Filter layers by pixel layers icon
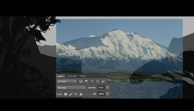 coord(81,81)
